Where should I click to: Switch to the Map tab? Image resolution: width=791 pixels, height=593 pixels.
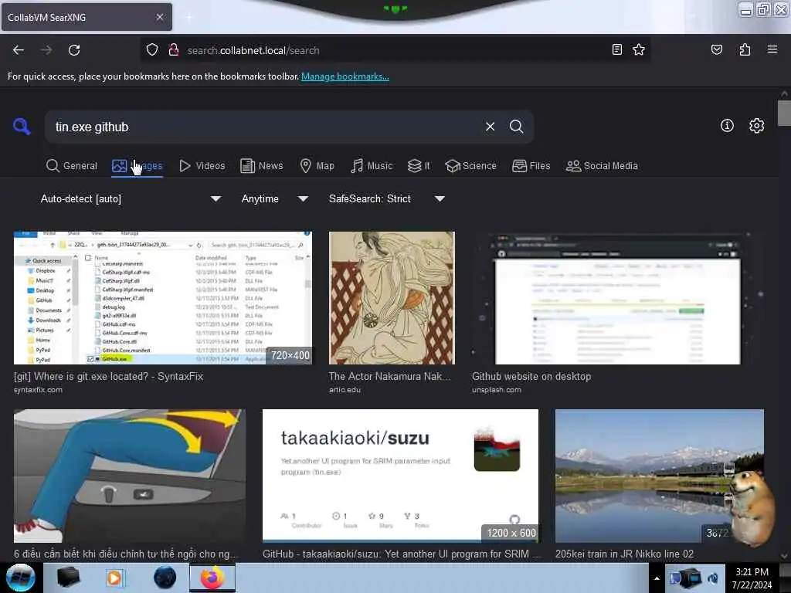point(317,166)
